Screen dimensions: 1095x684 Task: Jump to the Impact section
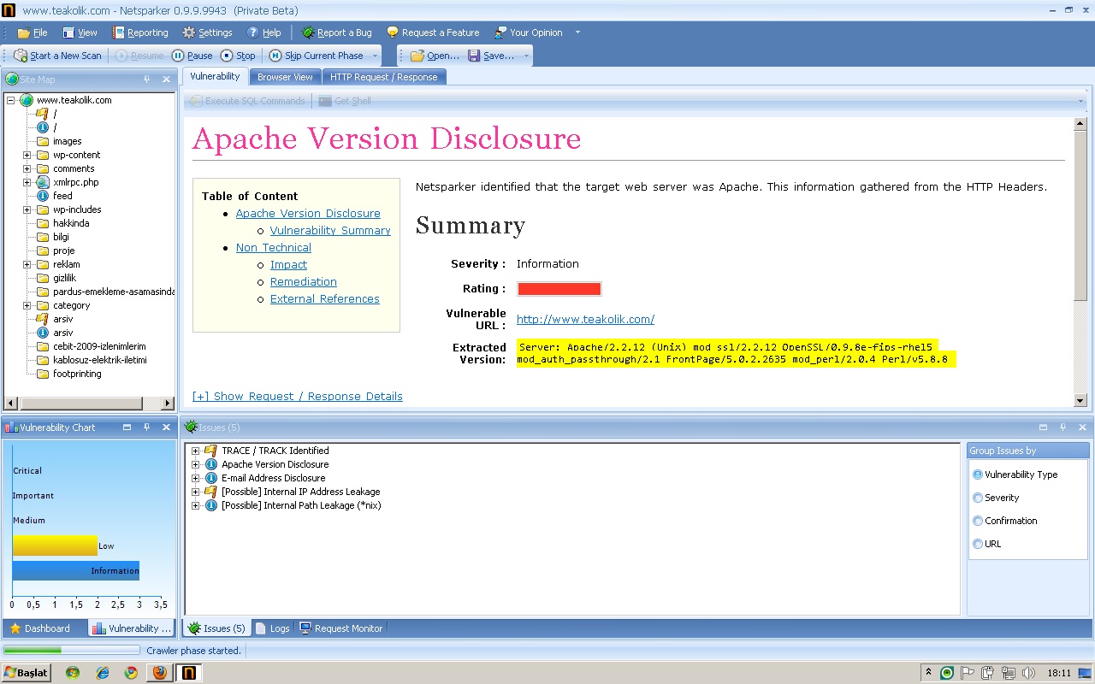coord(288,265)
